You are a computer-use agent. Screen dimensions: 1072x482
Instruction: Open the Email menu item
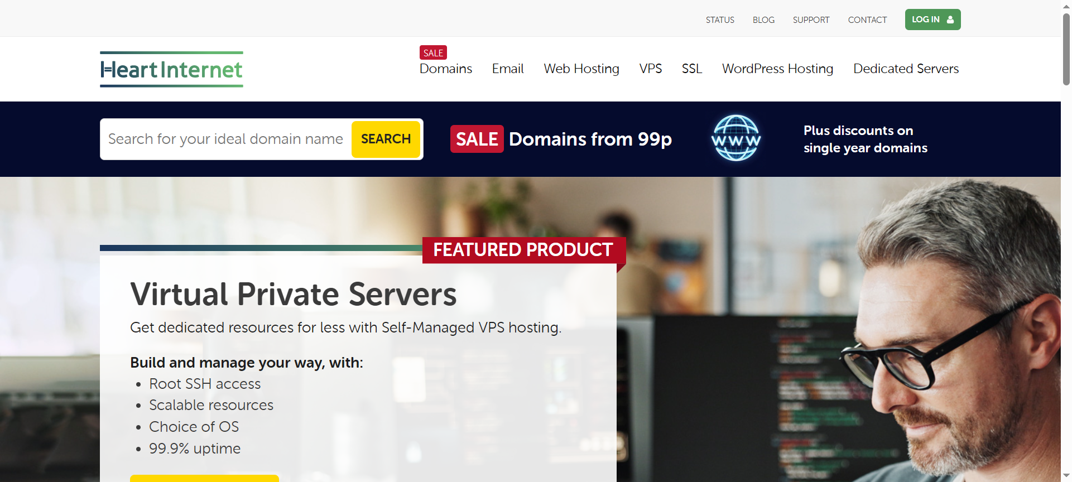(507, 69)
